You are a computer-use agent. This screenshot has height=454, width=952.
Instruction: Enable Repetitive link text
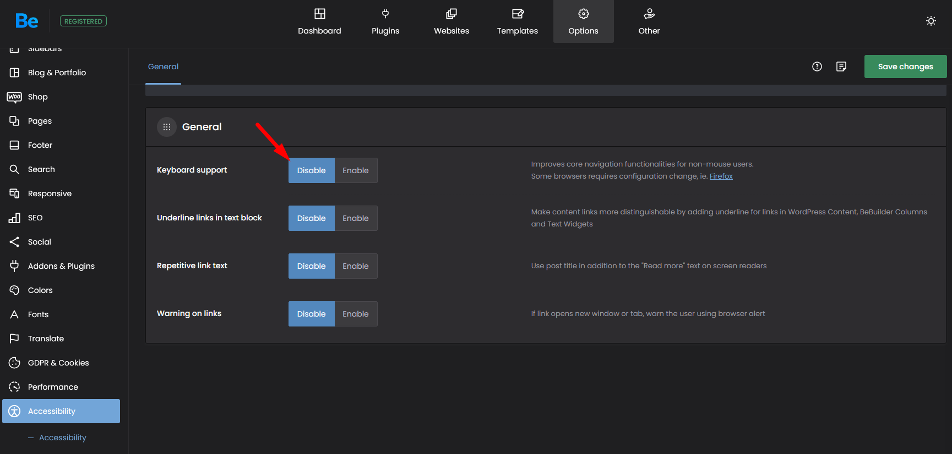click(x=356, y=266)
